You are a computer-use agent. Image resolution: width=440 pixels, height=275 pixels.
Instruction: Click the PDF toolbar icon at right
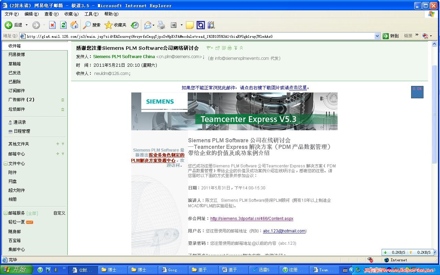click(x=425, y=36)
